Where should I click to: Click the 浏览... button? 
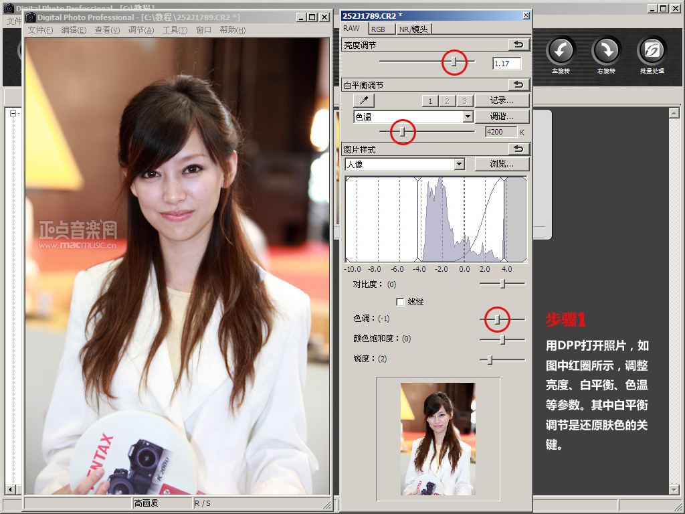(x=502, y=164)
